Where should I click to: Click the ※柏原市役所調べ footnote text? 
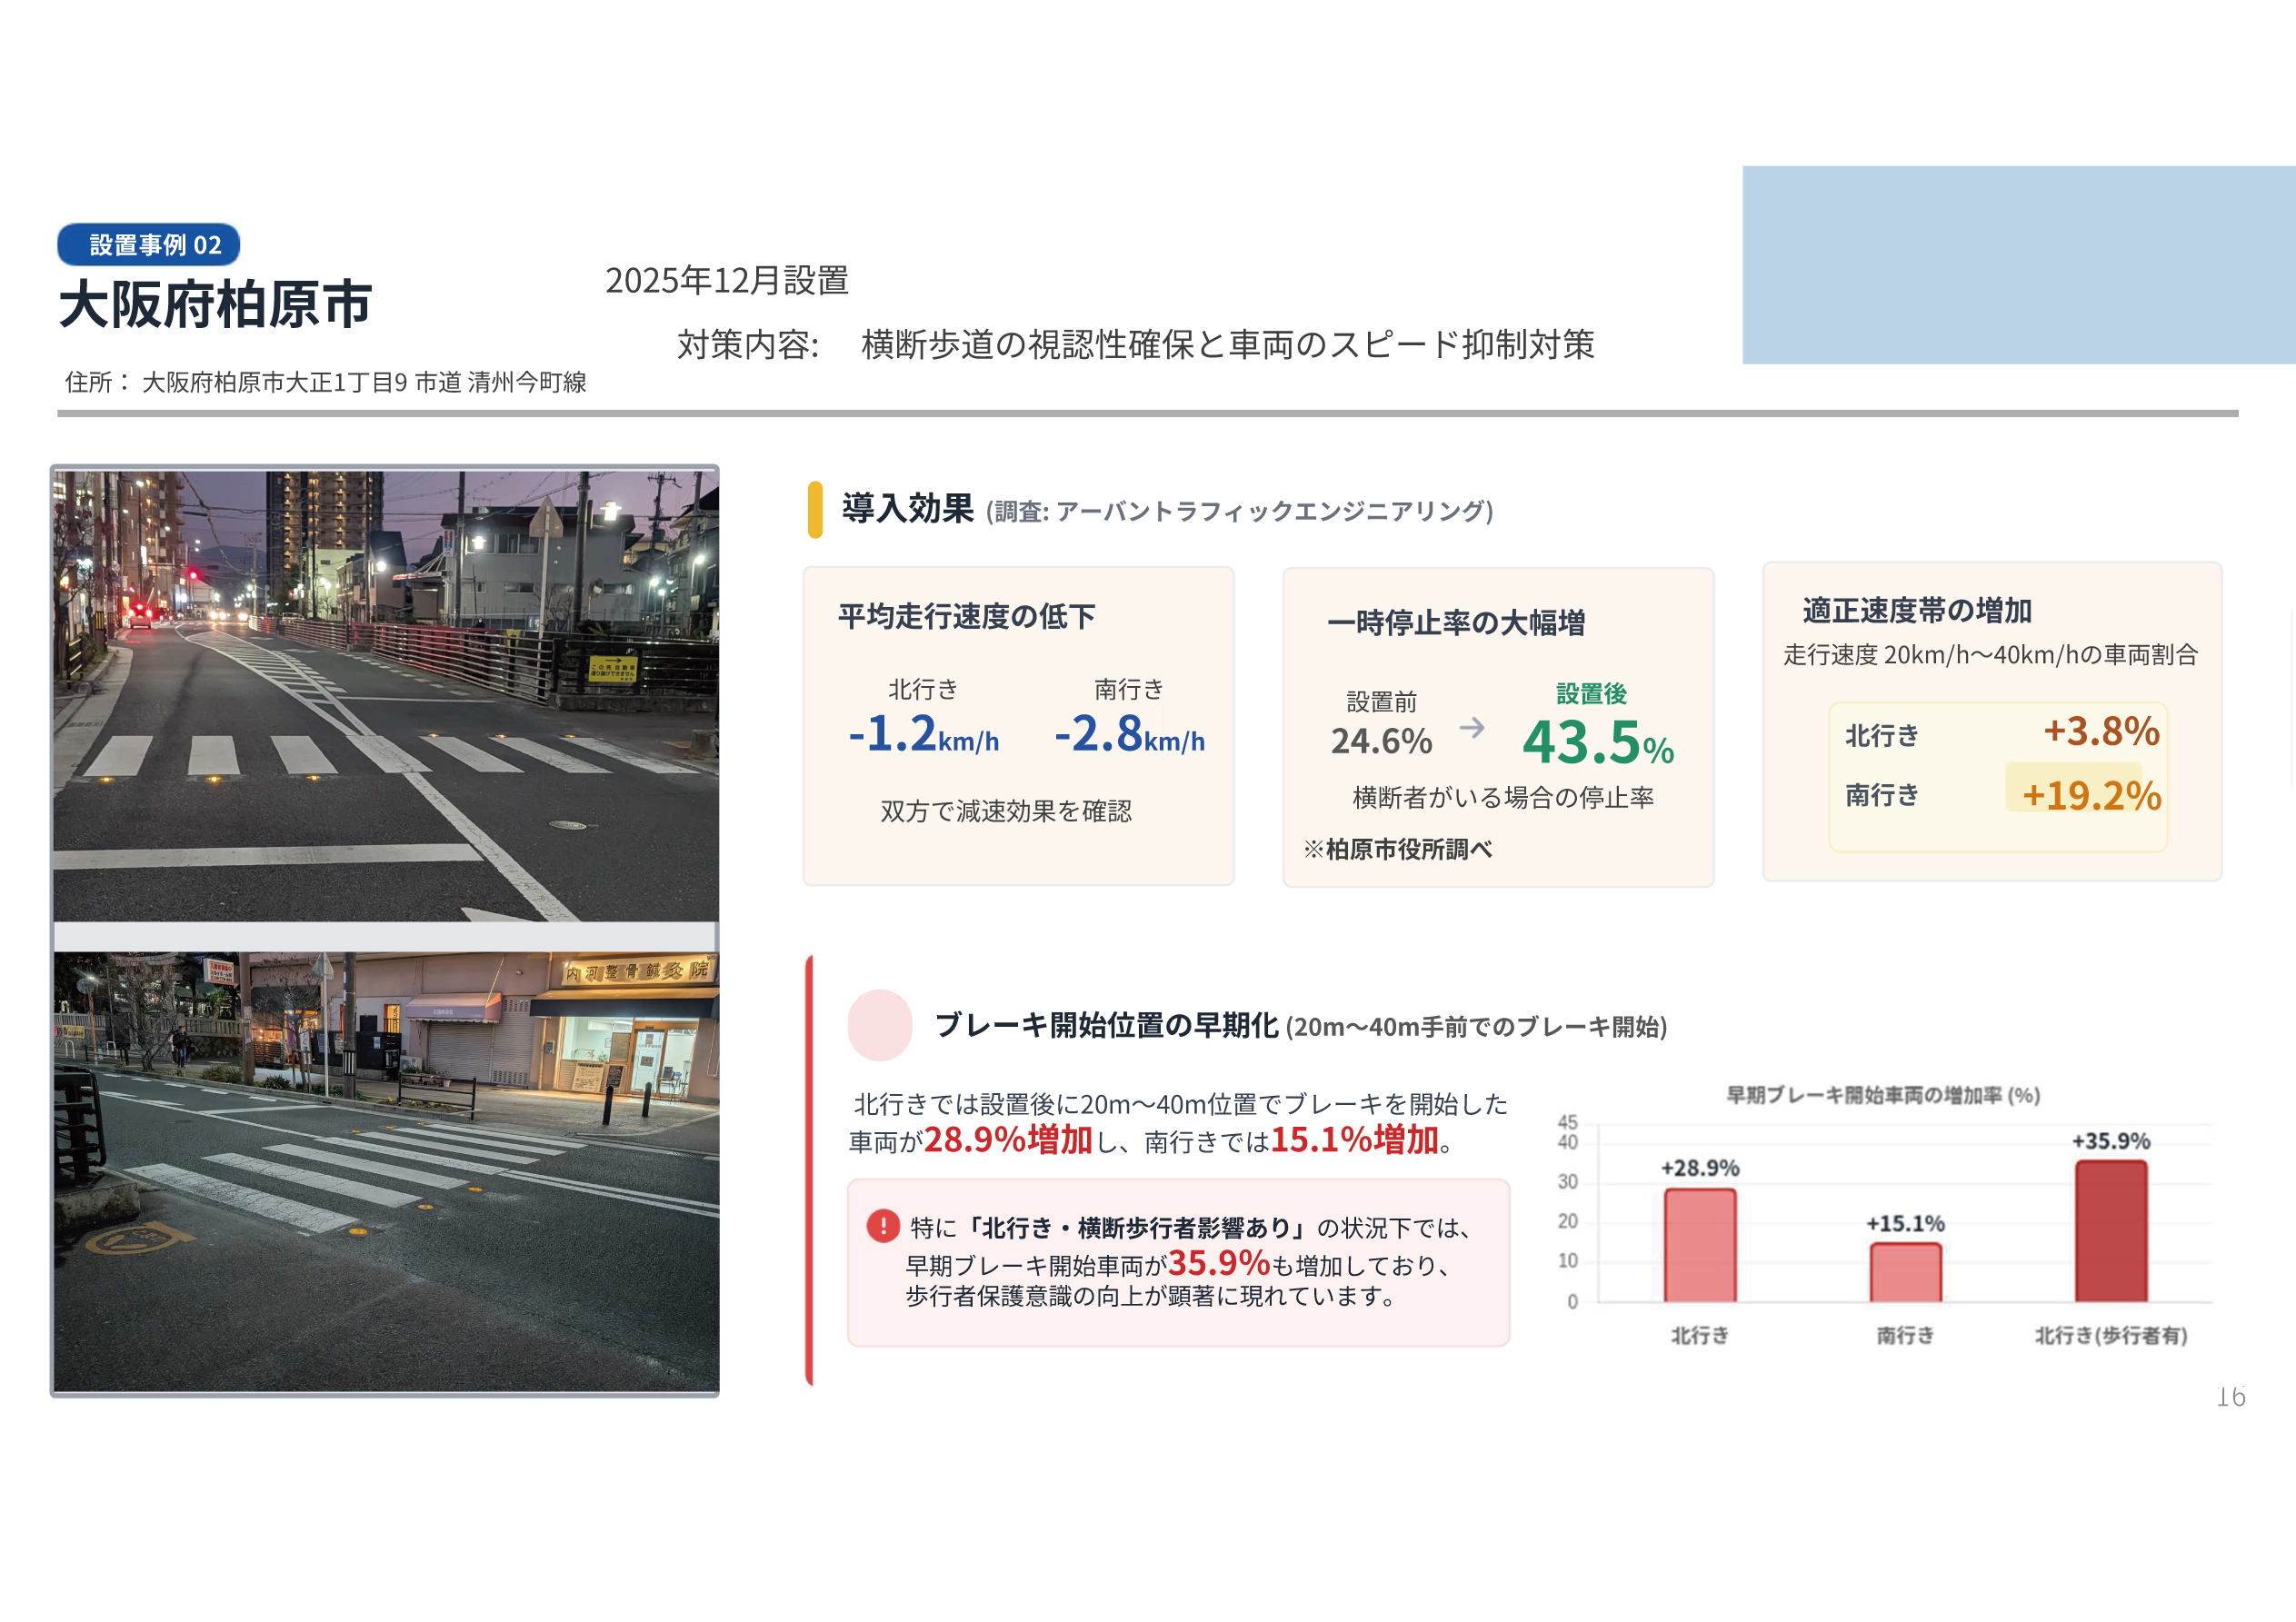(x=1397, y=849)
